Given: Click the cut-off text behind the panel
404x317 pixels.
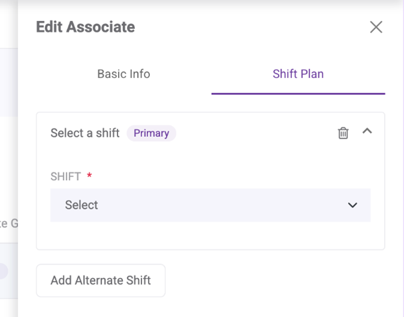Looking at the screenshot, I should tap(8, 224).
